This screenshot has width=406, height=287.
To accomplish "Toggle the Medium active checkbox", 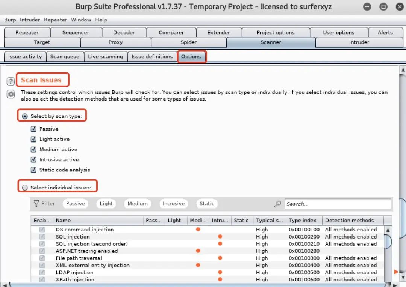I will pos(33,149).
